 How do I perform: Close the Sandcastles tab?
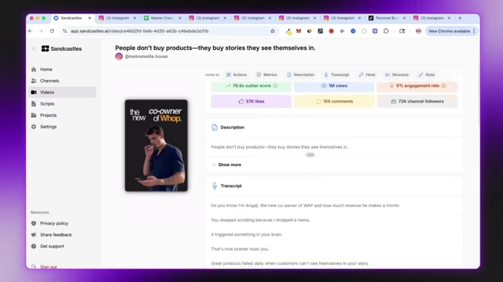tap(90, 18)
